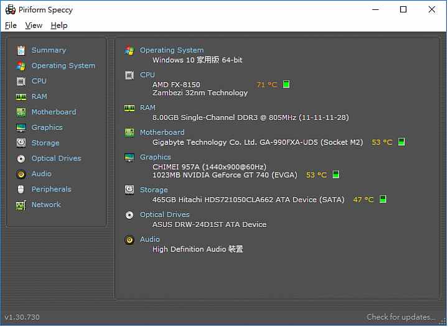Click monitor icon beside Graphics heading in main panel
This screenshot has height=327, width=448.
(x=129, y=157)
